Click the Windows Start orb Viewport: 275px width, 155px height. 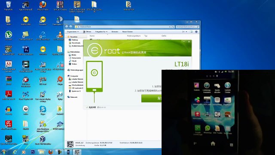pyautogui.click(x=4, y=152)
